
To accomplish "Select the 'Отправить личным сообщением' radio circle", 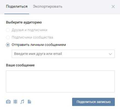I will (8, 45).
